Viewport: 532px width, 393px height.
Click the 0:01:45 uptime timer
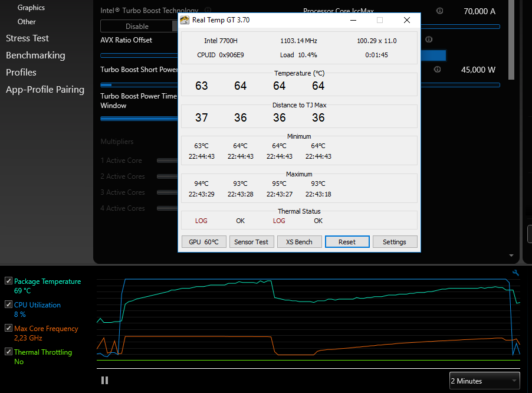click(x=377, y=55)
